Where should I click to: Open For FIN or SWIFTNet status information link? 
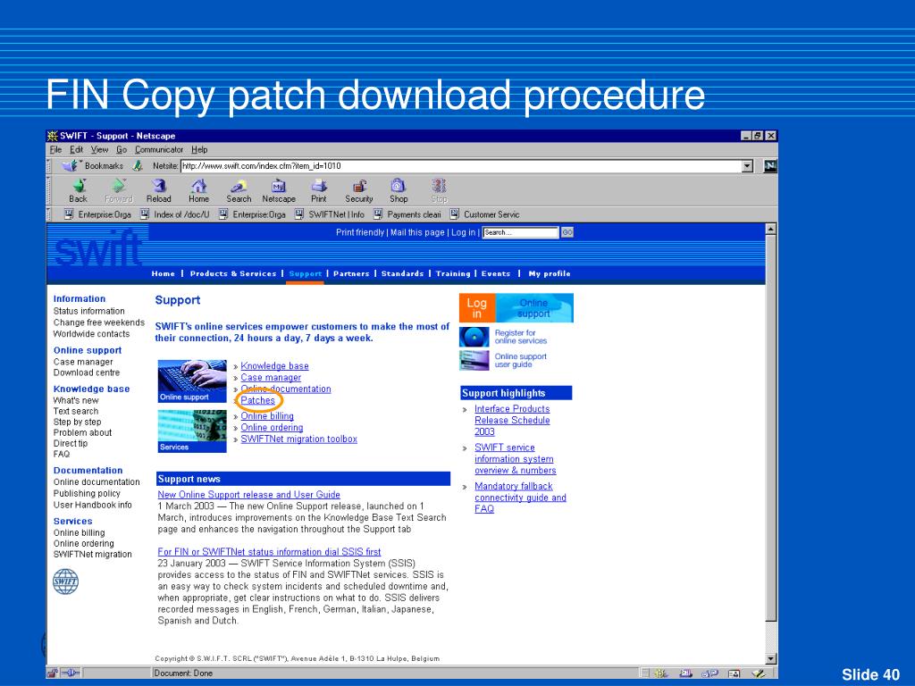click(269, 552)
